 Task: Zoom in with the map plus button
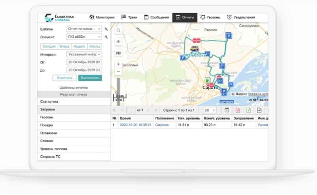coord(118,64)
